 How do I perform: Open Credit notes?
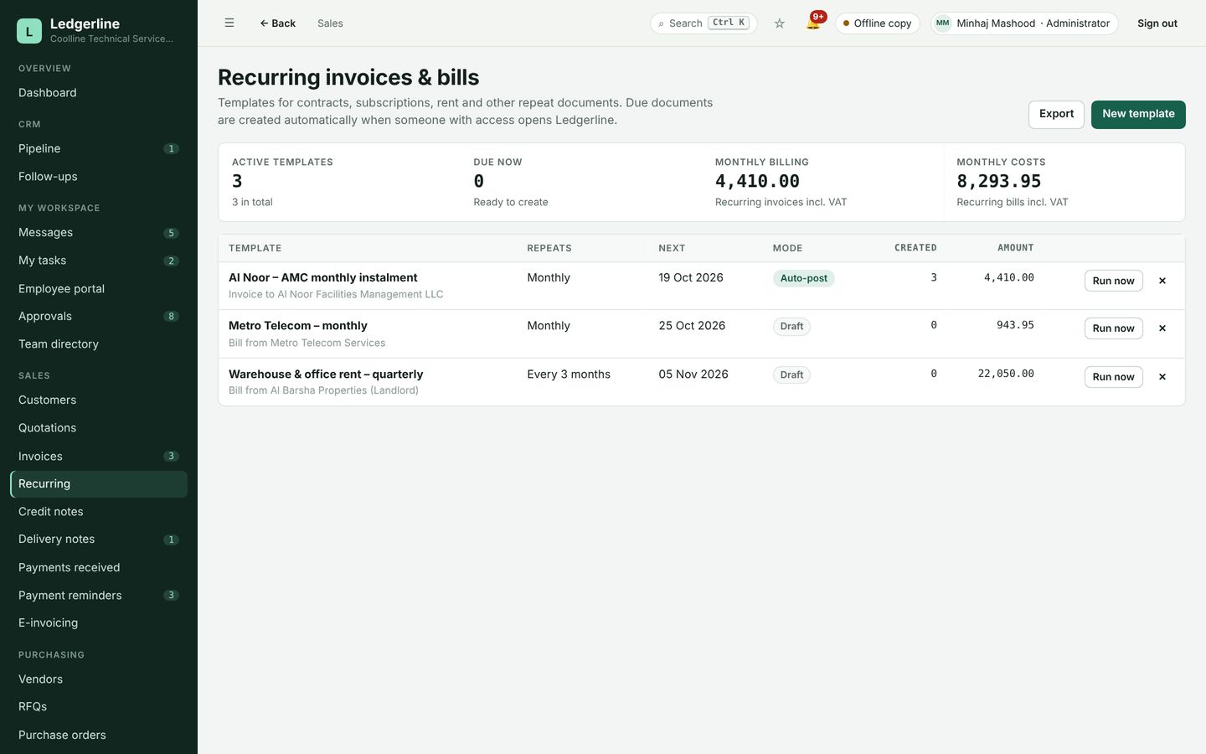tap(99, 512)
